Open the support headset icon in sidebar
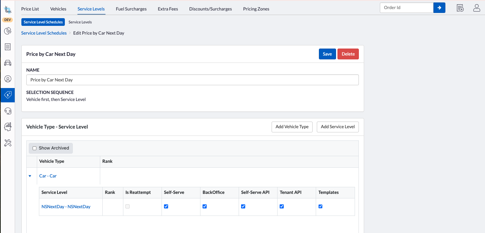 click(x=8, y=111)
